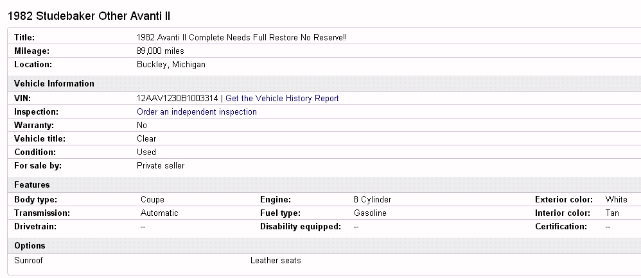Click the Automatic transmission value
The image size is (641, 278).
(159, 213)
